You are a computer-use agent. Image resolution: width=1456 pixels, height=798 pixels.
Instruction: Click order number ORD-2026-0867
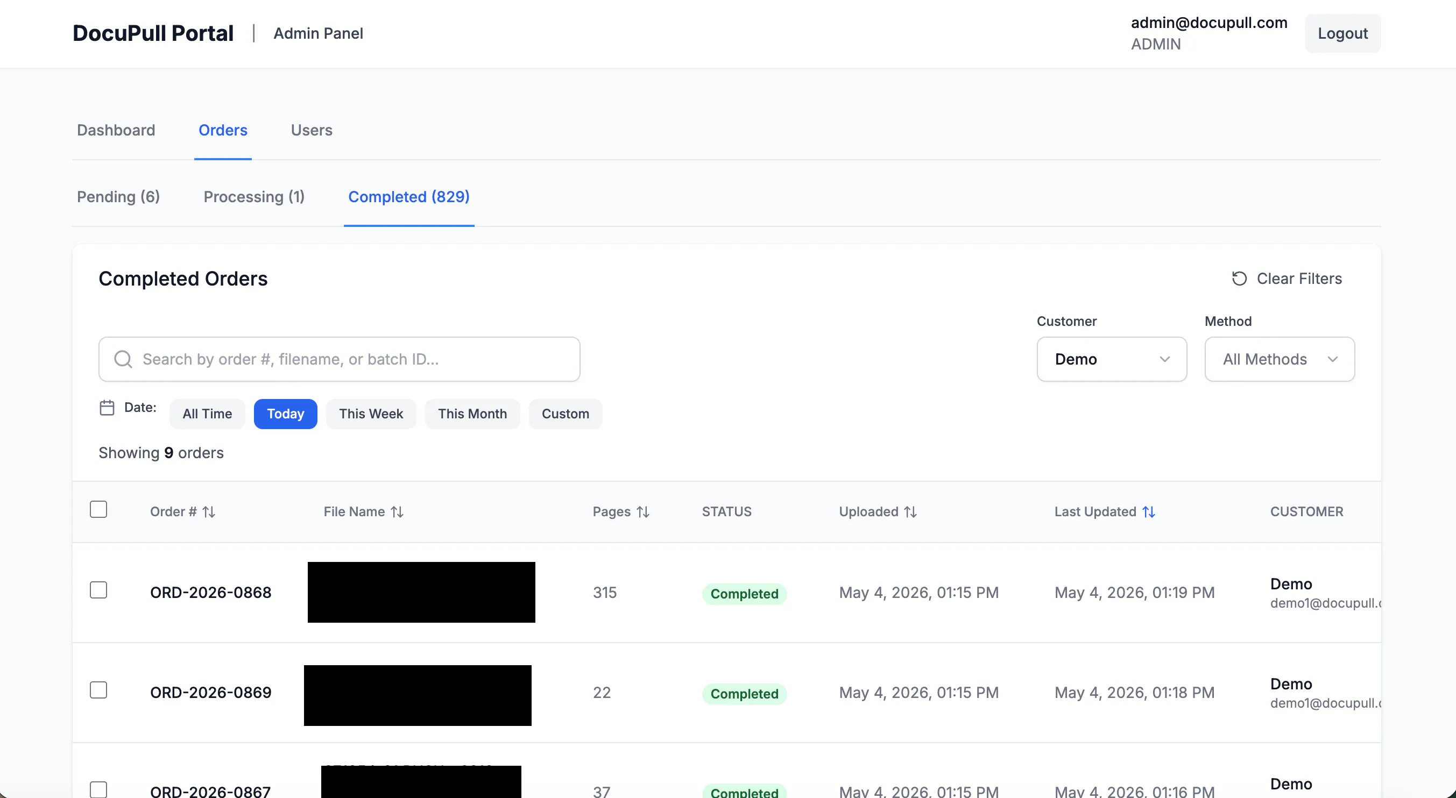[x=210, y=790]
